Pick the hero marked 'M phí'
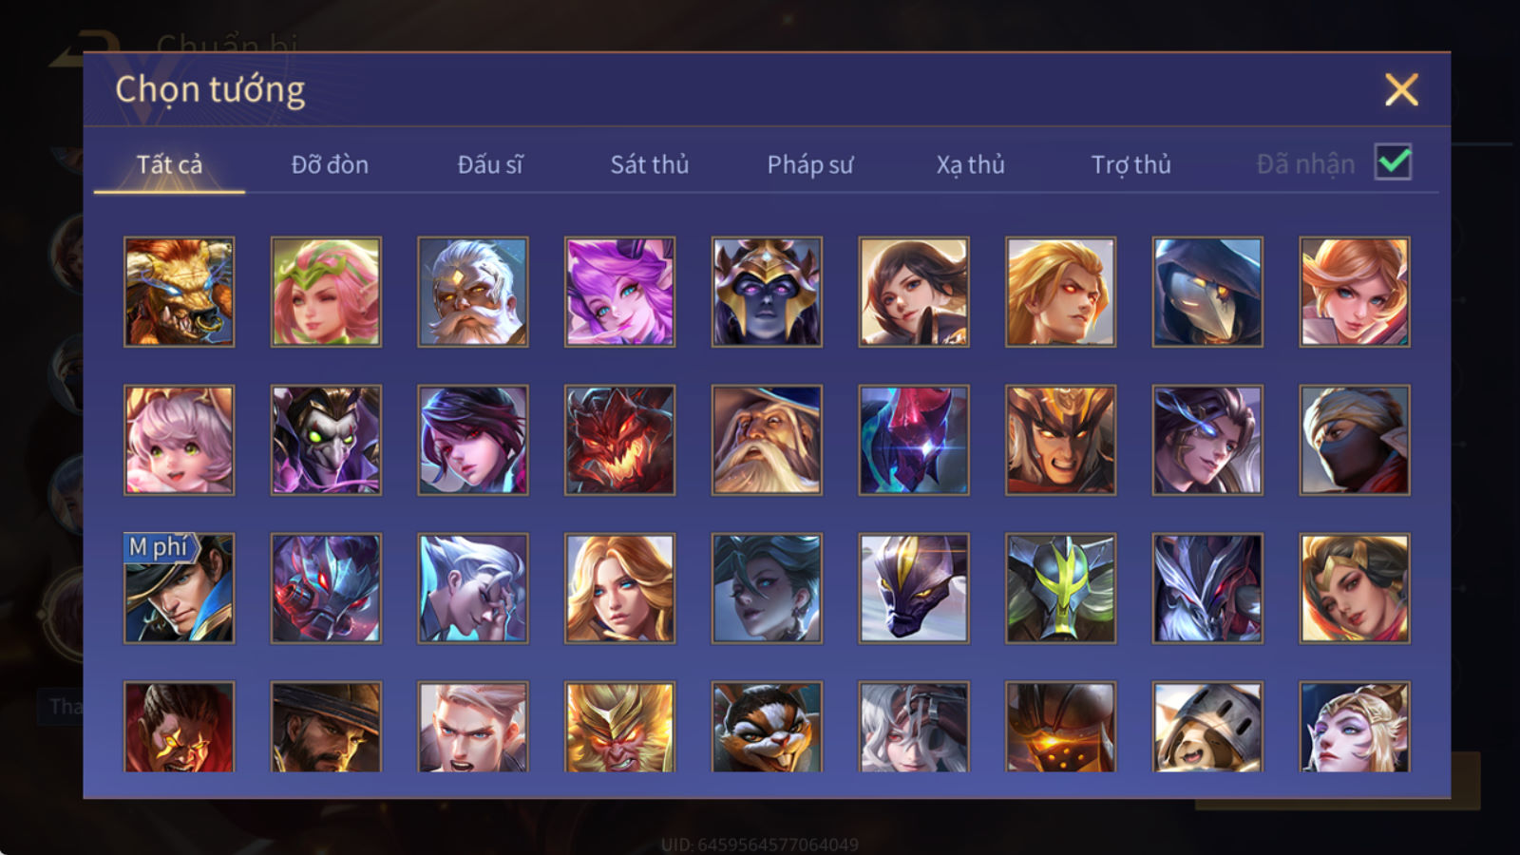The image size is (1520, 855). (x=179, y=588)
